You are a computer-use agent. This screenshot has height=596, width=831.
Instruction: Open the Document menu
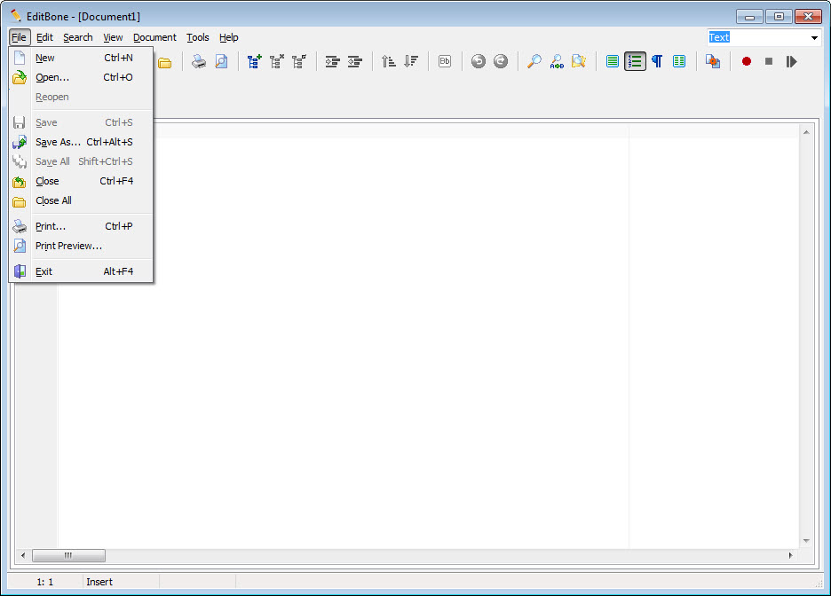[154, 37]
